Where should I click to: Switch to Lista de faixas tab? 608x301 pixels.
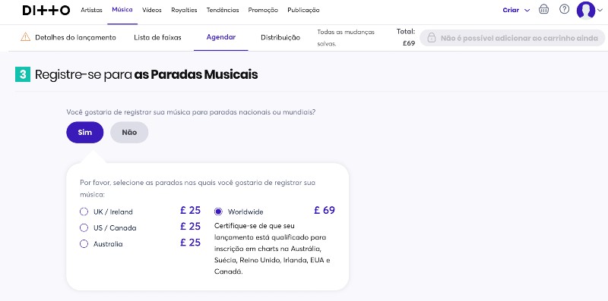(x=157, y=37)
